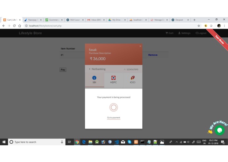228x162 pixels.
Task: Open the Cart link in navbar
Action: coord(169,33)
